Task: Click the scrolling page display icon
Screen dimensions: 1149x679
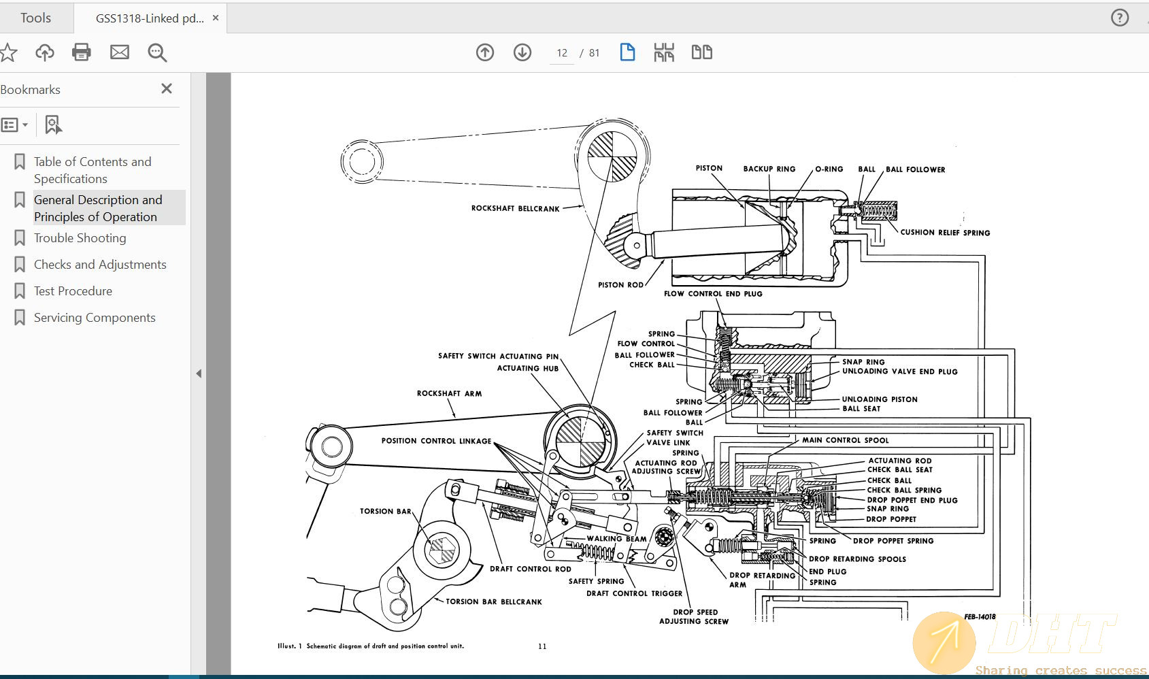Action: point(664,52)
